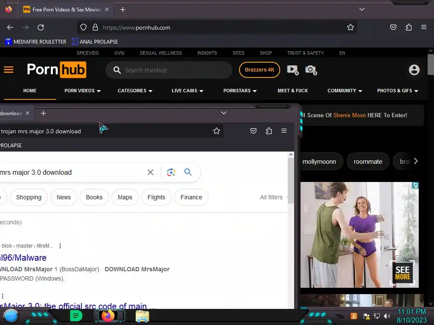Select the News filter chip

click(x=64, y=197)
